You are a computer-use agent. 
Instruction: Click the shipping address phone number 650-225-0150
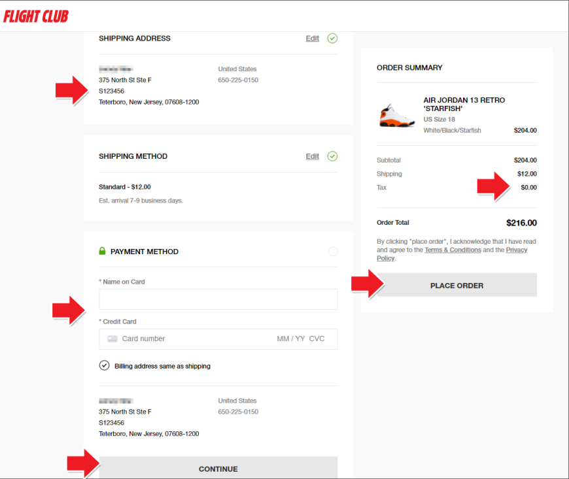238,80
